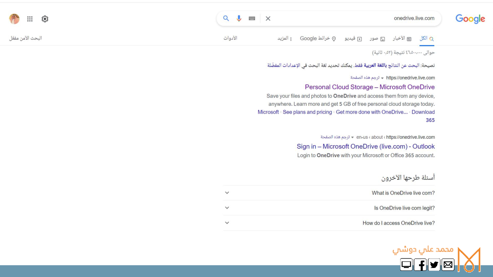Clear the search query with X

point(268,18)
